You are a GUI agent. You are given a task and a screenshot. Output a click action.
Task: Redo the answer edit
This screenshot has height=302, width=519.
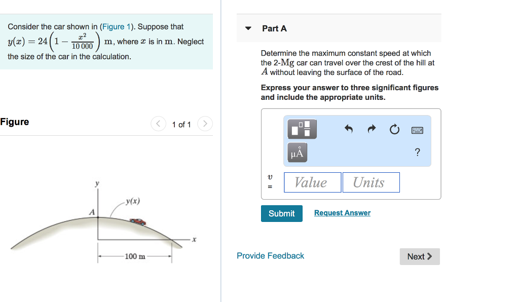coord(372,130)
